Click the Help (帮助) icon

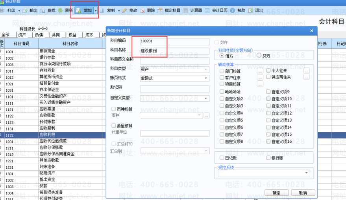(x=233, y=10)
